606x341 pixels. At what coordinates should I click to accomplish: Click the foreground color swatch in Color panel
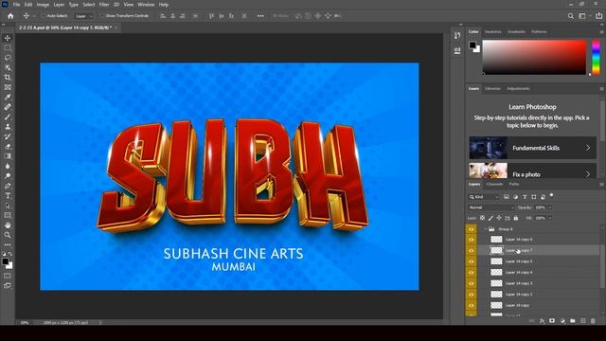tap(472, 45)
